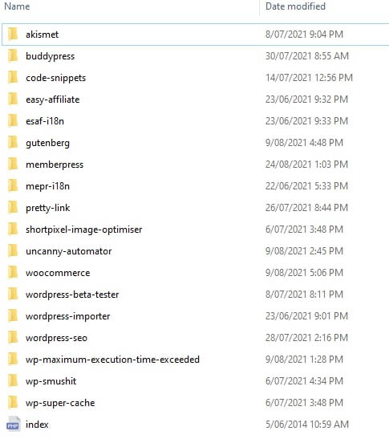The image size is (389, 439).
Task: Select the easy-affiliate folder name
Action: pyautogui.click(x=53, y=100)
